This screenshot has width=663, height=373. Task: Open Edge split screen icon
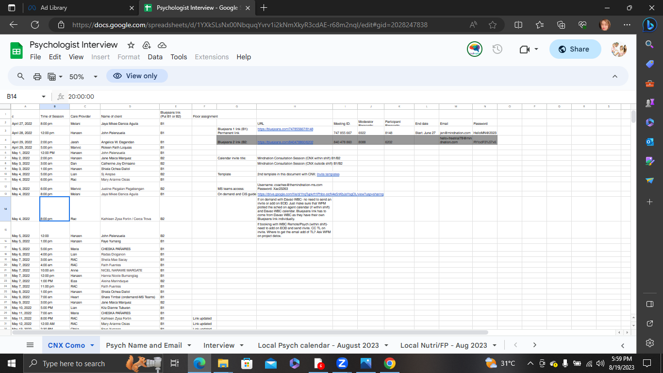pos(518,25)
